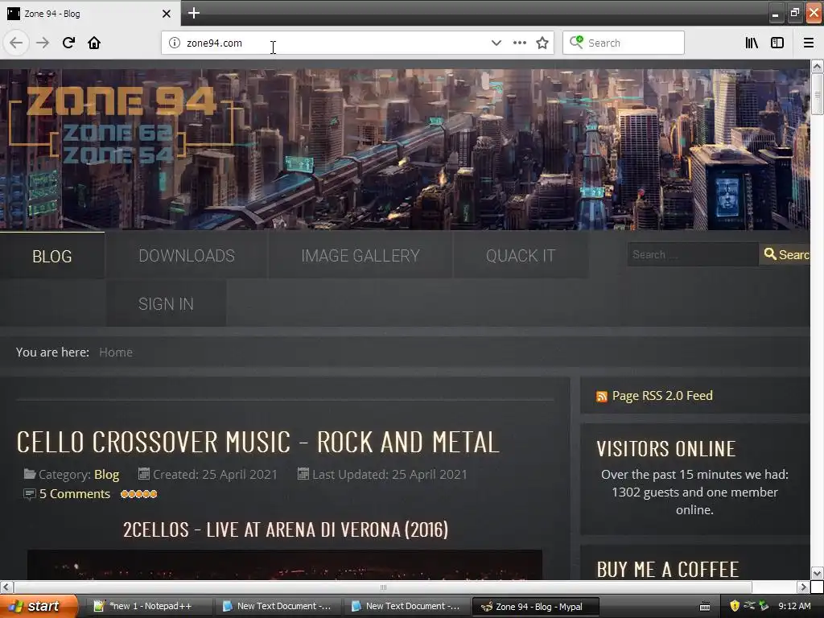The image size is (824, 618).
Task: Click the on-screen keyboard tray icon
Action: (705, 607)
